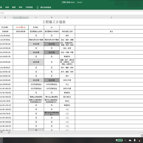143x143 pixels.
Task: Click the 定位、放样 cell in the 7月21日 row
Action: [x=67, y=48]
